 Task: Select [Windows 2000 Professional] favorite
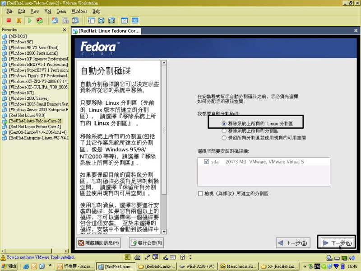click(x=33, y=53)
